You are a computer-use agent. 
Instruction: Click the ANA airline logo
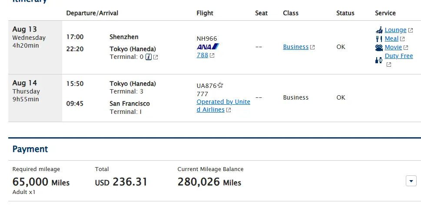[208, 47]
